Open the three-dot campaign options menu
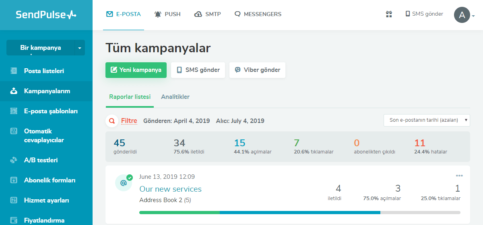 tap(459, 176)
